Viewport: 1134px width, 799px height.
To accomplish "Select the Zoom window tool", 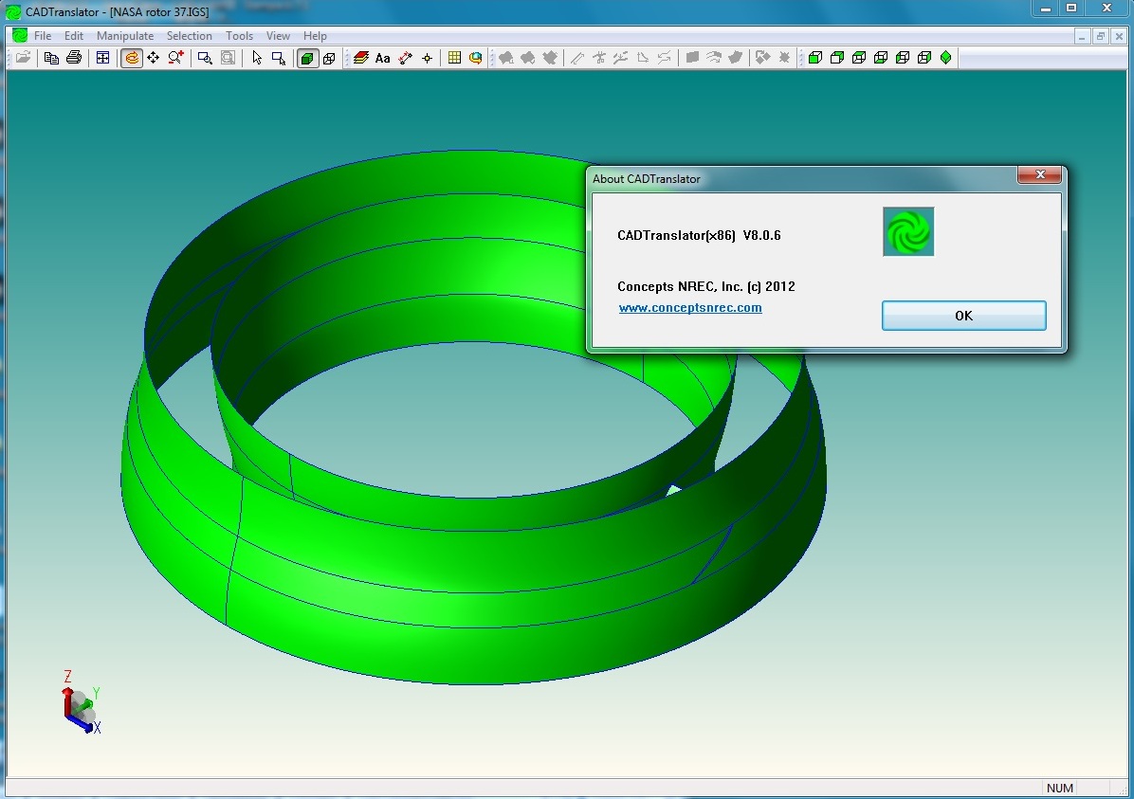I will click(206, 58).
